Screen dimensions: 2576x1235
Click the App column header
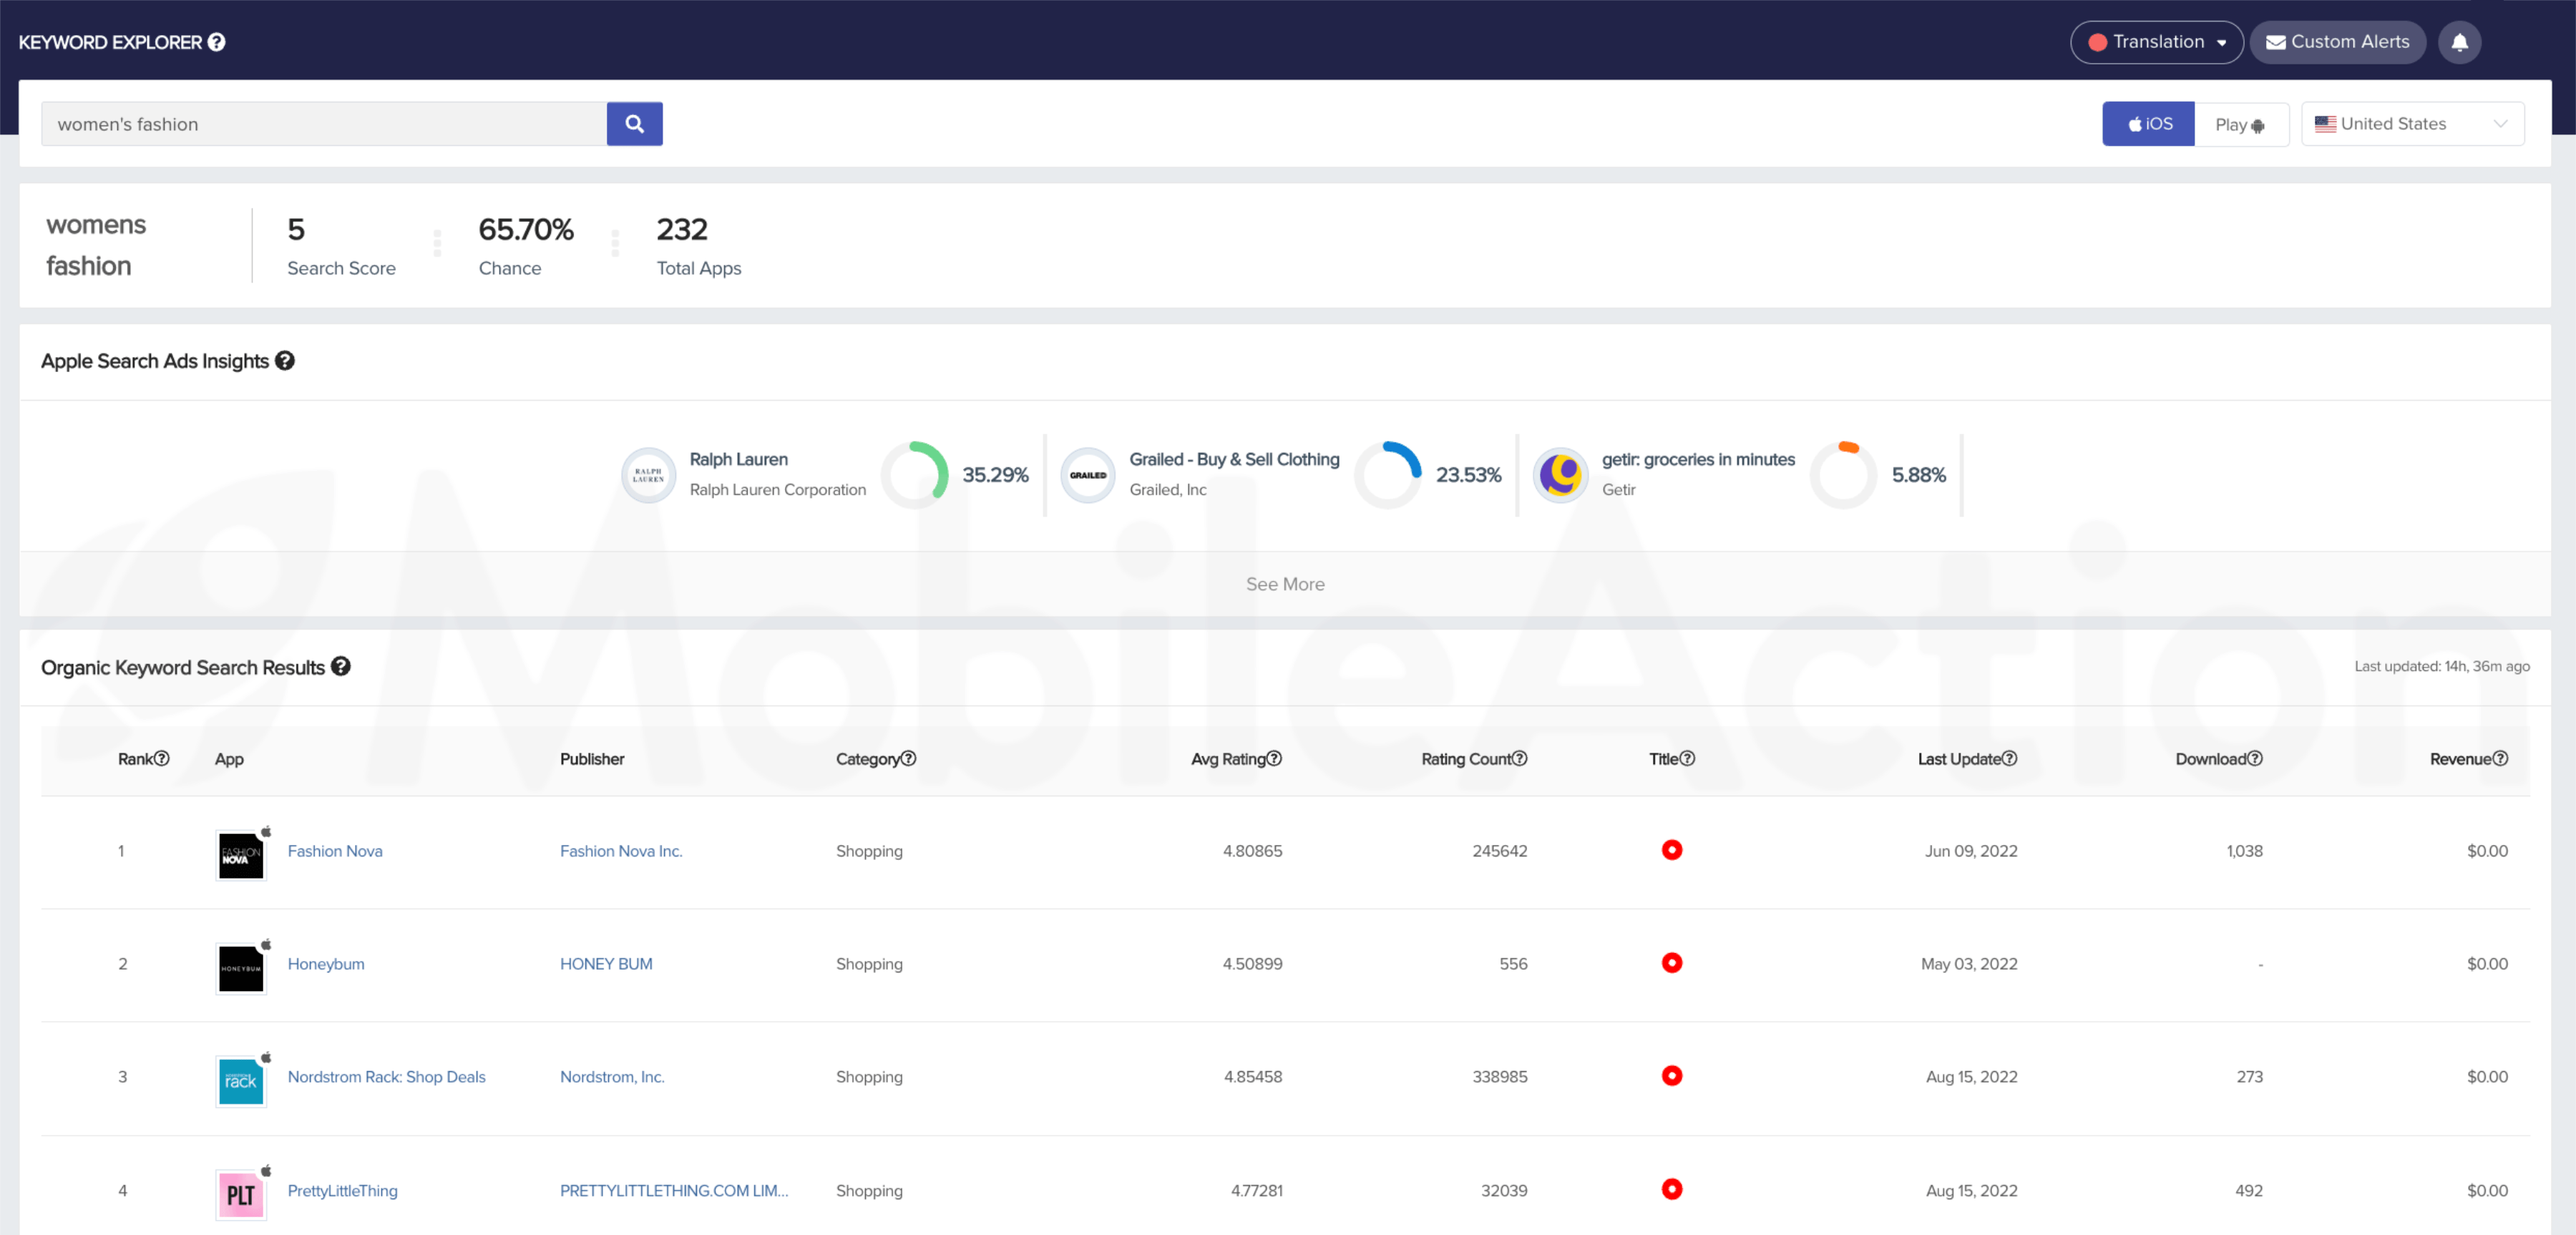pos(229,759)
